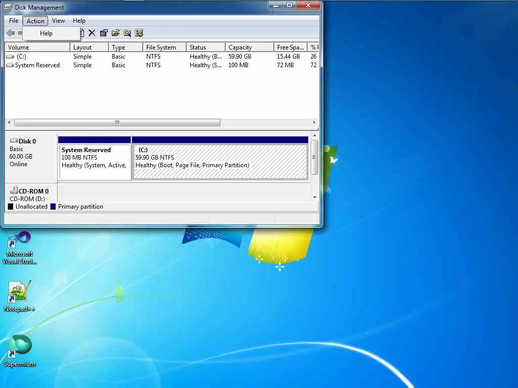Select the System Reserved drive icon in list
Screen dimensions: 518x388
(x=10, y=65)
